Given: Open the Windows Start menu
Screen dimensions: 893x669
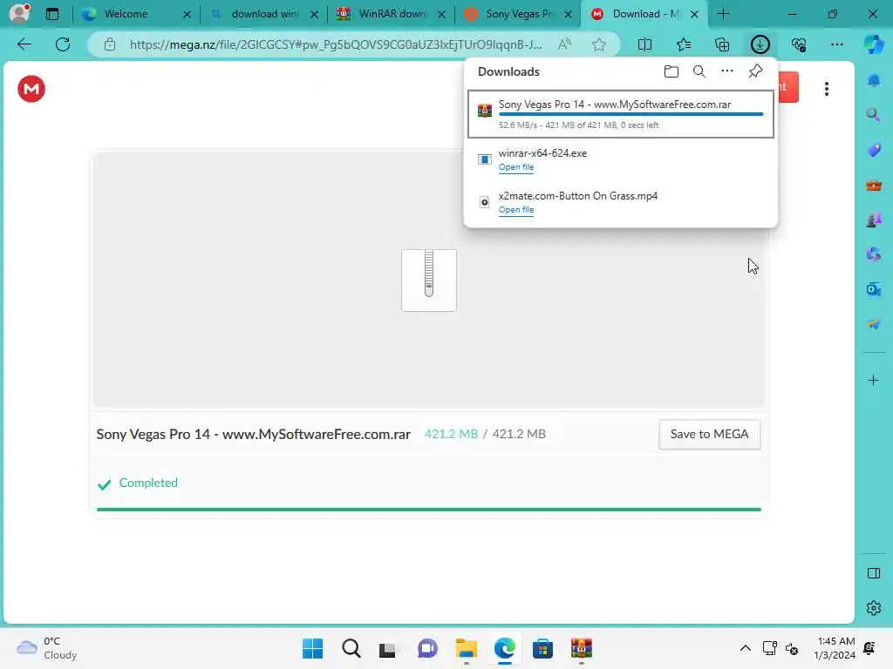Looking at the screenshot, I should (x=312, y=648).
